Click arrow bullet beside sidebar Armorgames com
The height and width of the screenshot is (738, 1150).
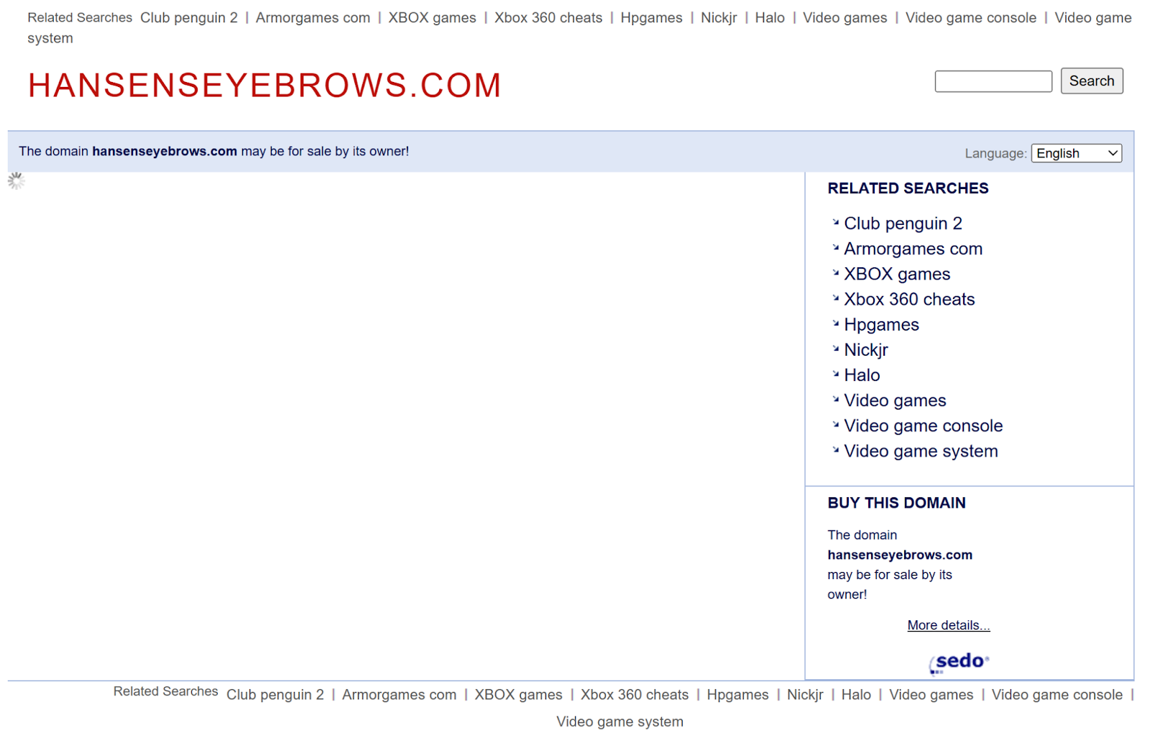tap(836, 248)
